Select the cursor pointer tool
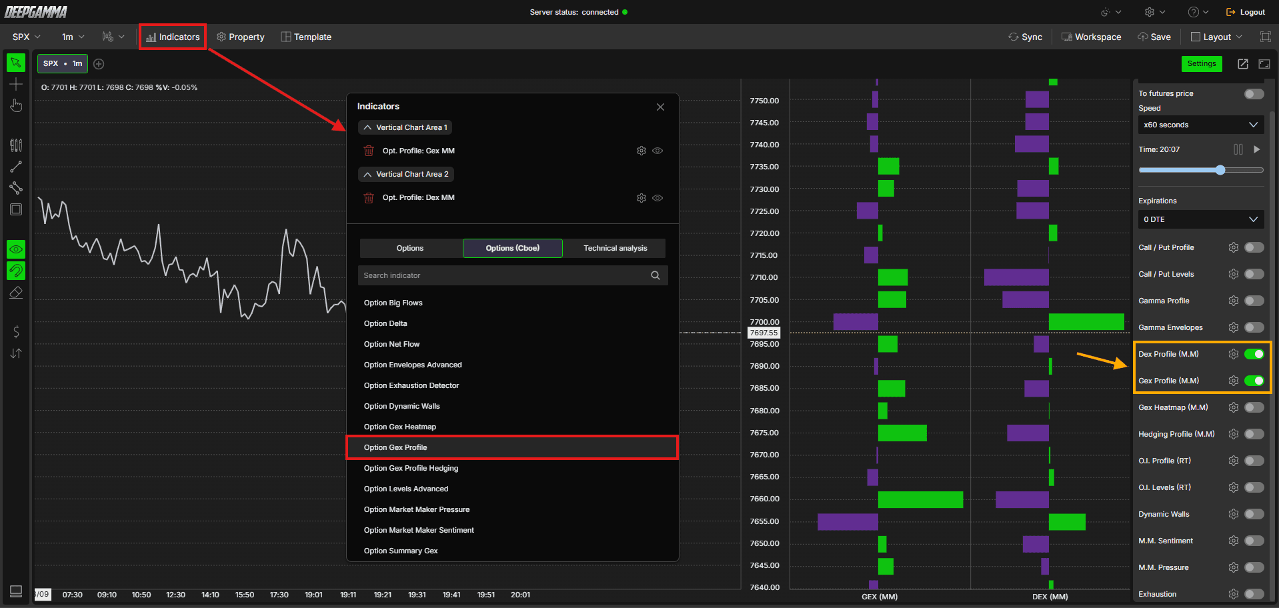The width and height of the screenshot is (1279, 608). pyautogui.click(x=16, y=63)
